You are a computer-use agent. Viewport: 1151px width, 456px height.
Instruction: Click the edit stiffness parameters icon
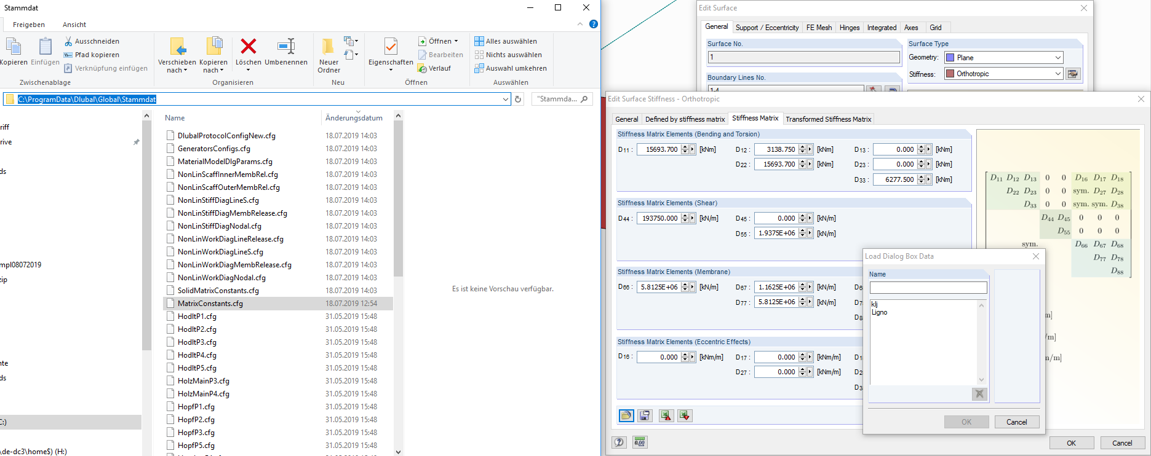pos(1073,74)
